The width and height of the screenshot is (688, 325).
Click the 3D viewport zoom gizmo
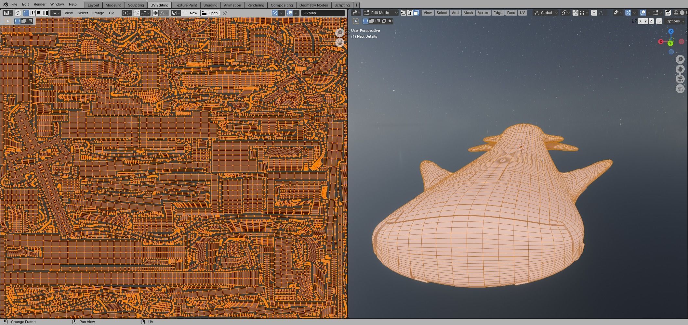tap(680, 59)
